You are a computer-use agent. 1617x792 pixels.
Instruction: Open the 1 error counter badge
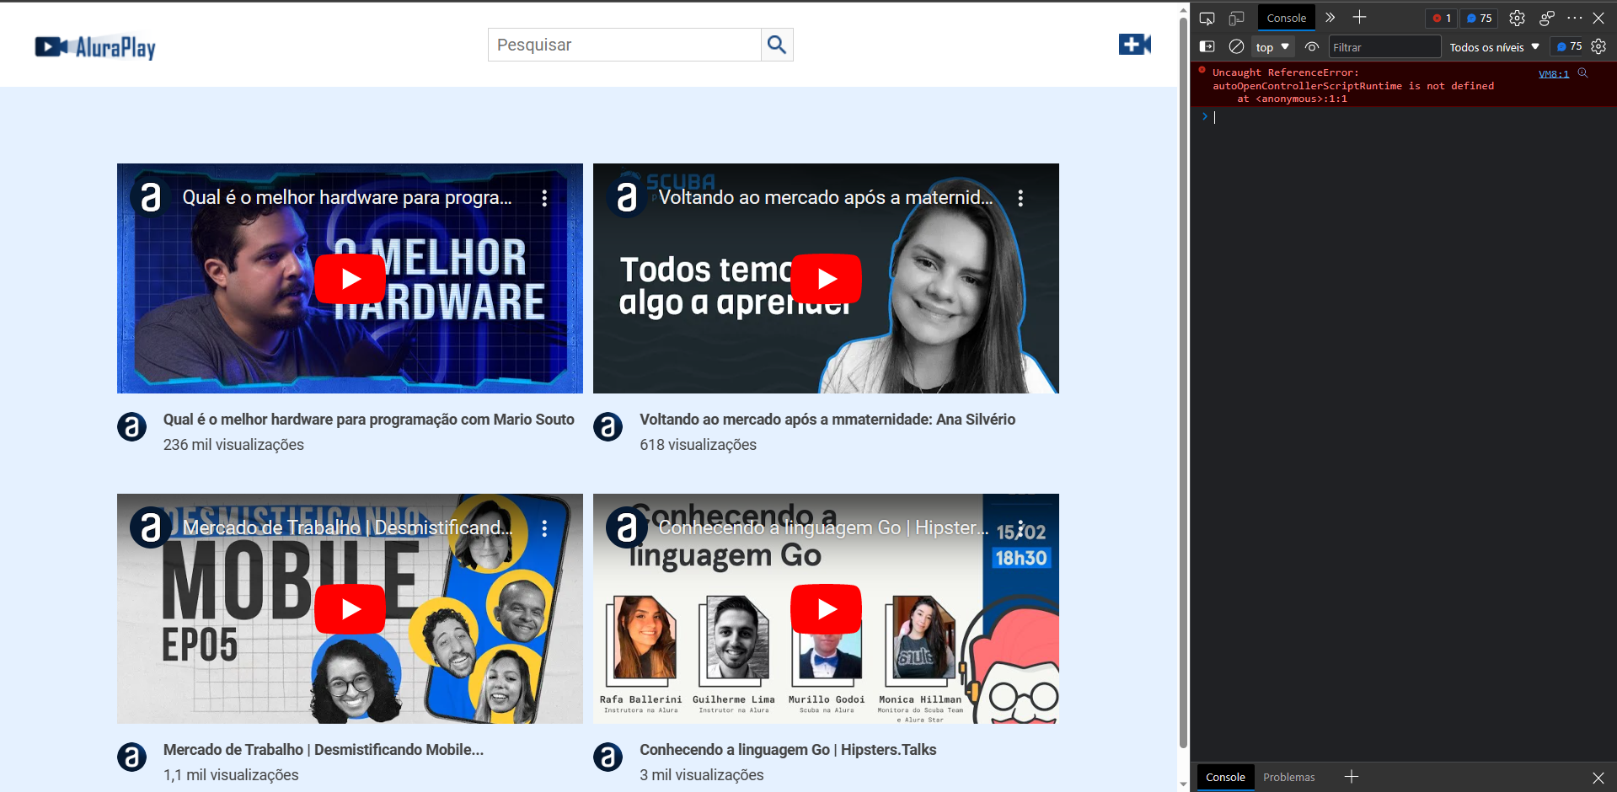point(1442,18)
